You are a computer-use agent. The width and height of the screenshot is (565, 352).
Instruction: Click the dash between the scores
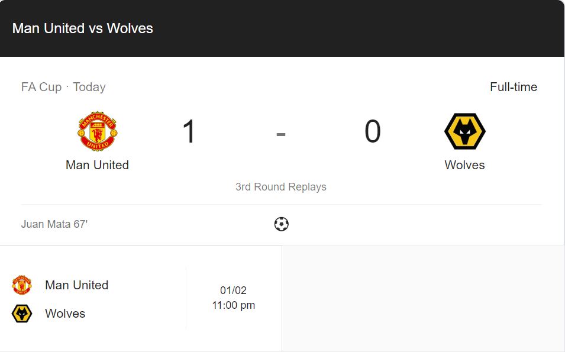coord(280,134)
